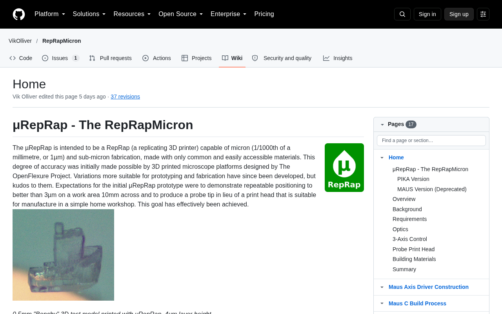Jump to the Overview section

404,199
